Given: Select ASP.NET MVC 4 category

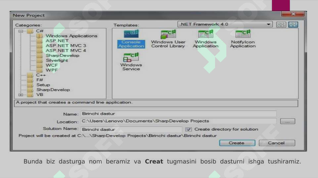Looking at the screenshot, I should [66, 50].
